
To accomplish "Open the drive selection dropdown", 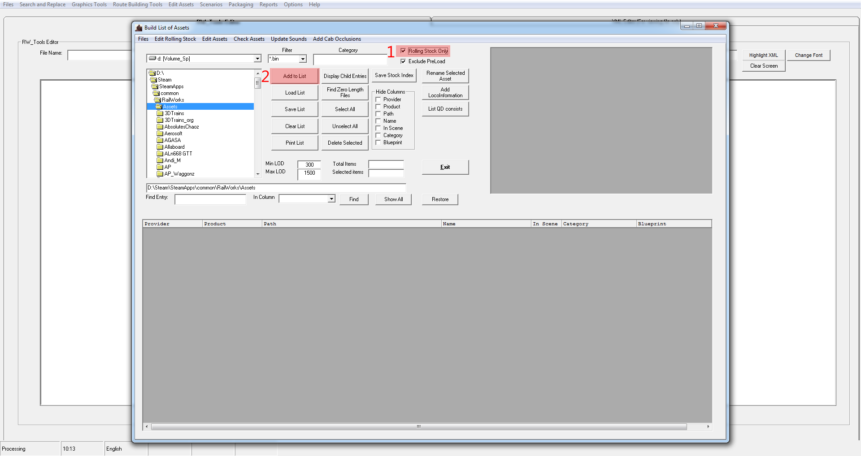I will [x=257, y=59].
